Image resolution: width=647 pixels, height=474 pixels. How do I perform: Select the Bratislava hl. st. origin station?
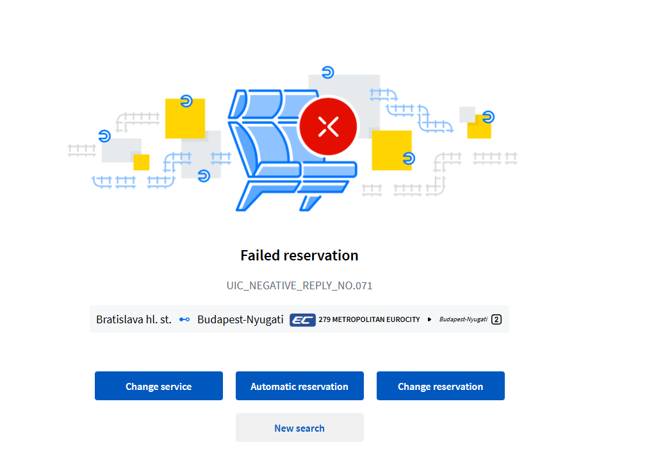coord(134,319)
